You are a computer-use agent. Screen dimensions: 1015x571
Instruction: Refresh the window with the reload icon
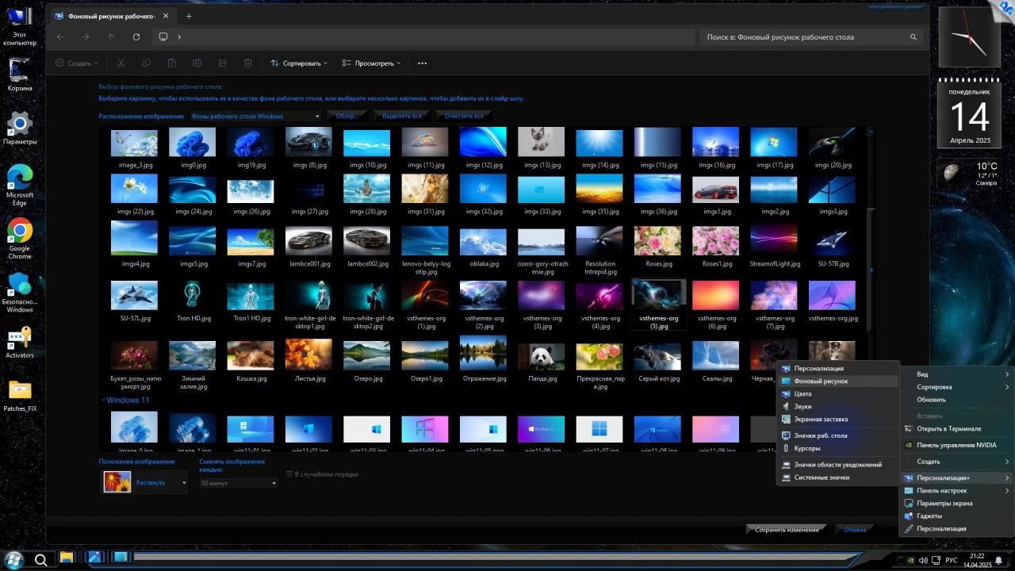point(136,36)
